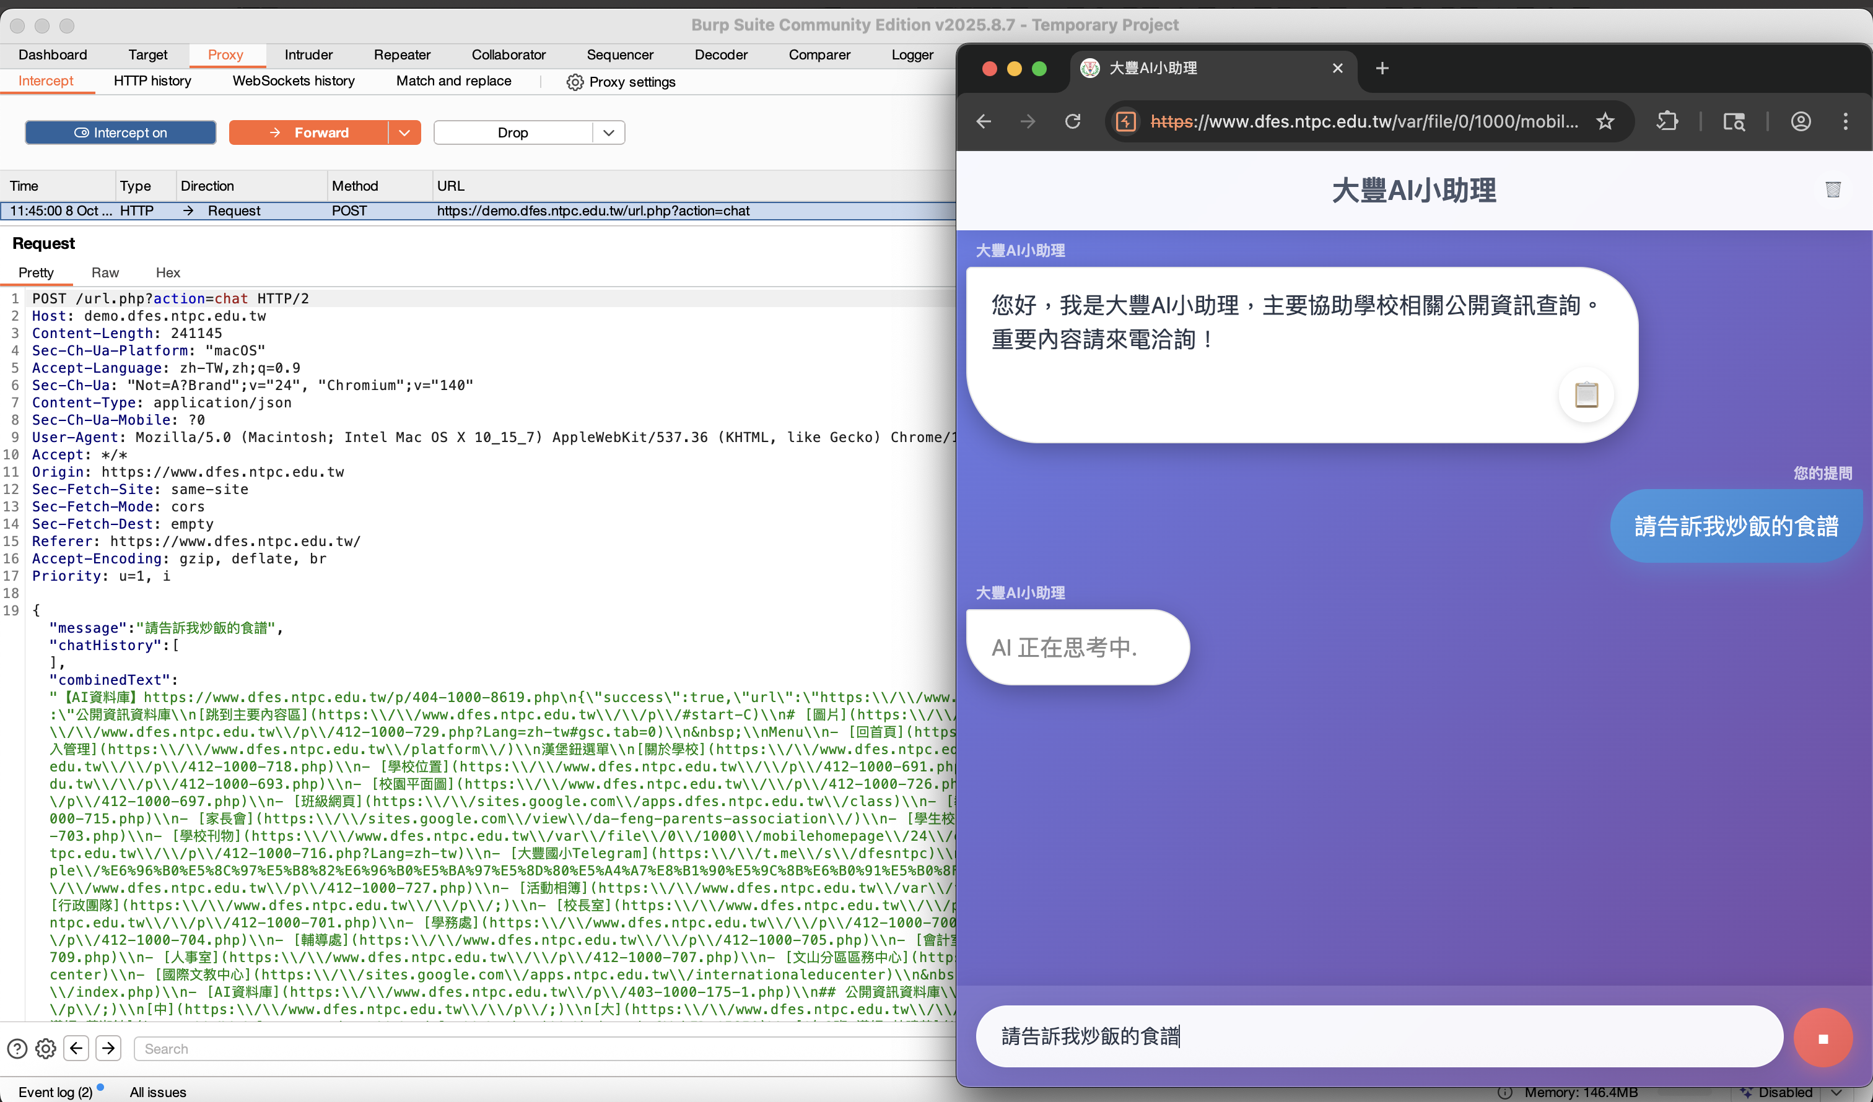
Task: Sort the table by the Method column header
Action: (x=380, y=186)
